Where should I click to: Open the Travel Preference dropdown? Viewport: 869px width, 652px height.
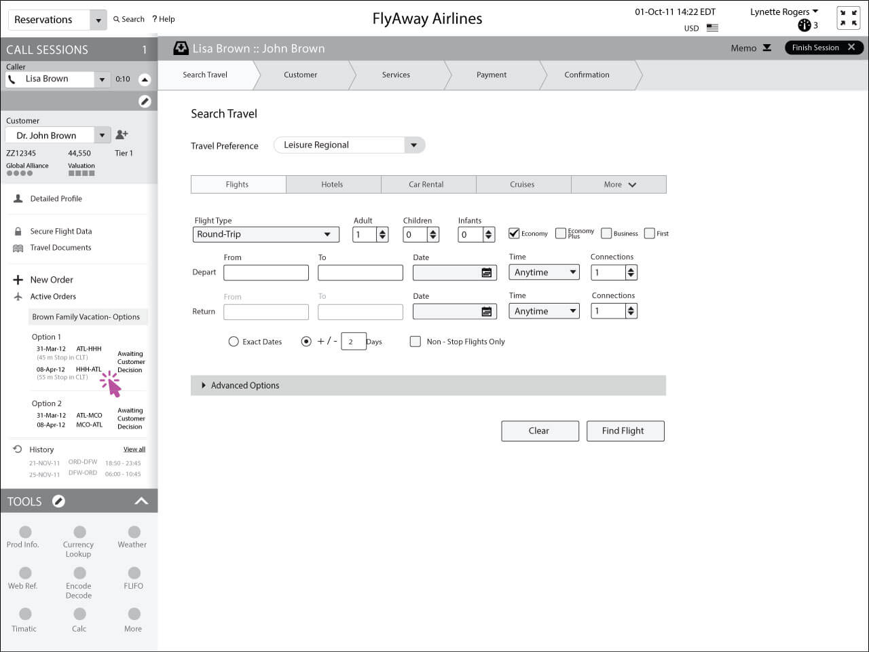pyautogui.click(x=413, y=145)
